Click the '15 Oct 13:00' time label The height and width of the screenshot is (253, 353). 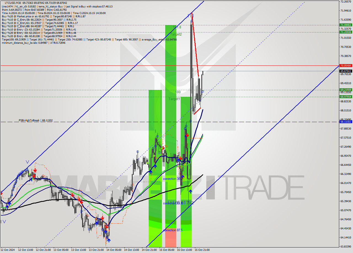[x=184, y=250]
